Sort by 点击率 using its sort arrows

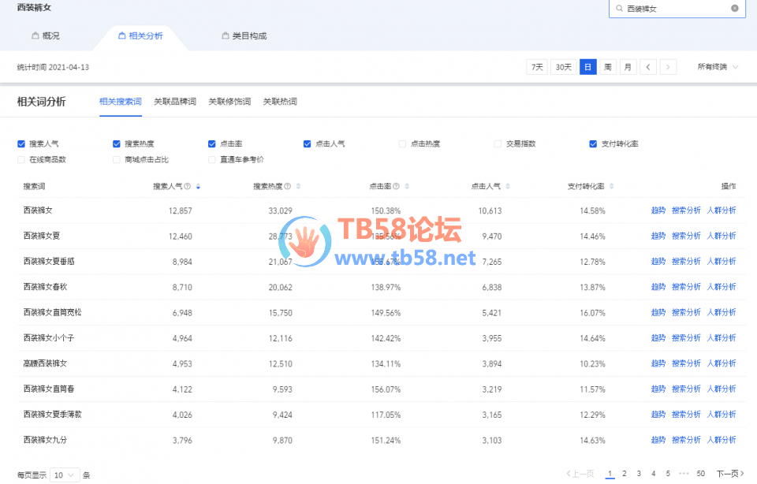pyautogui.click(x=407, y=186)
